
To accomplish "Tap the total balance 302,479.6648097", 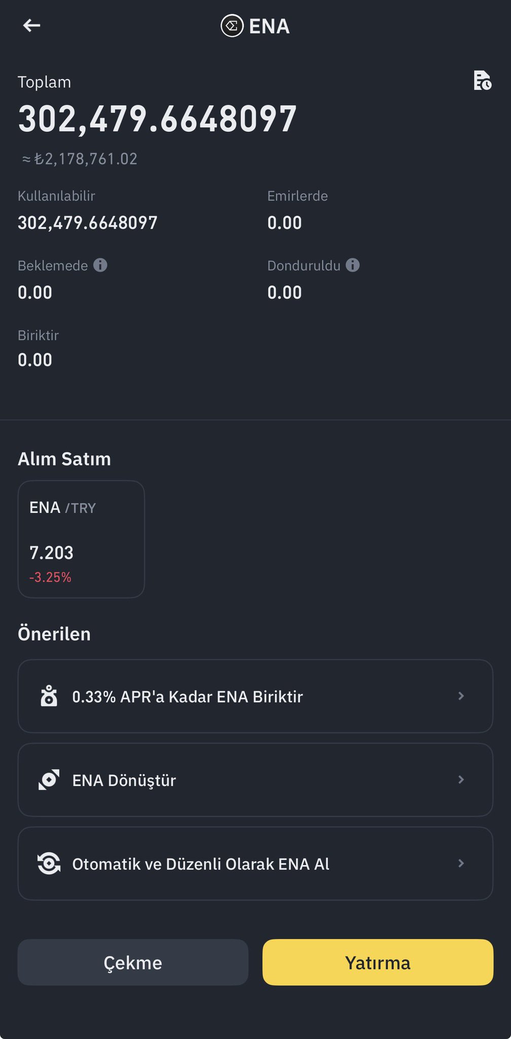I will 157,120.
